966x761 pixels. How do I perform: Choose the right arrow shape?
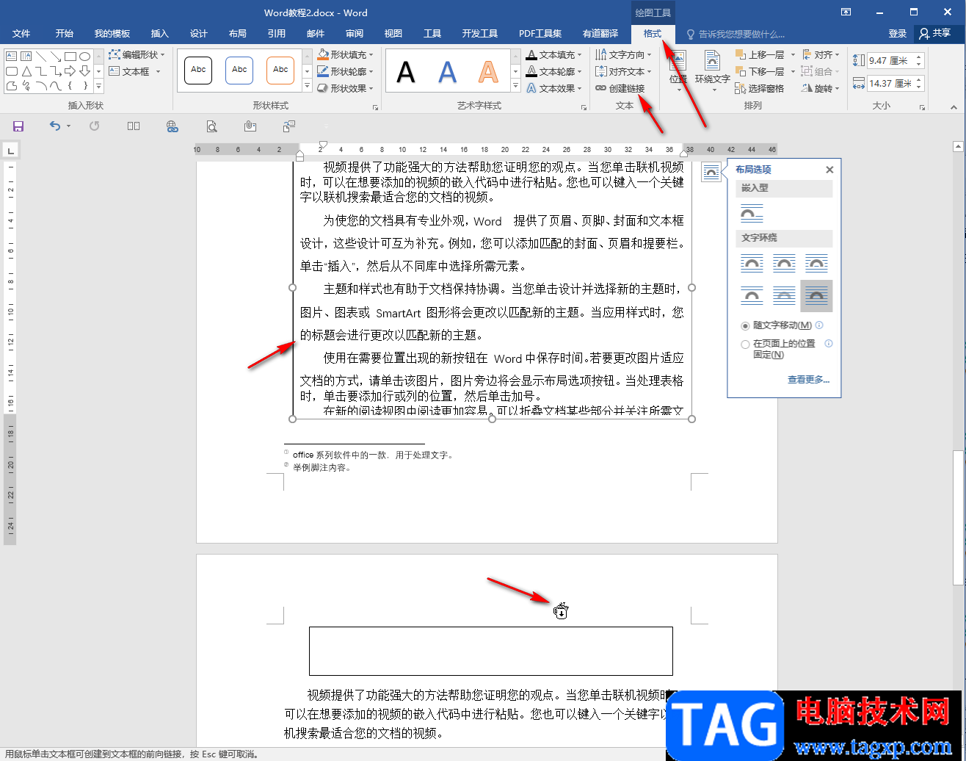70,71
